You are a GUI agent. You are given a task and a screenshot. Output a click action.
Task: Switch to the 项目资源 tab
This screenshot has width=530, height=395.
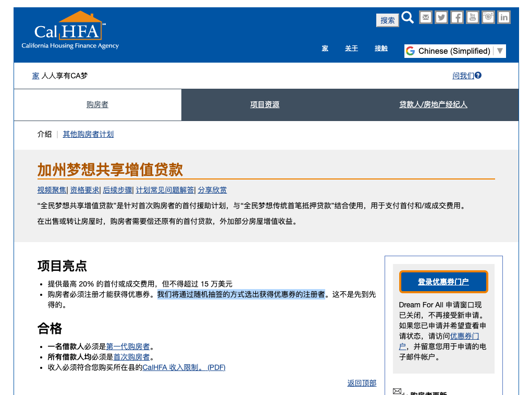(265, 105)
